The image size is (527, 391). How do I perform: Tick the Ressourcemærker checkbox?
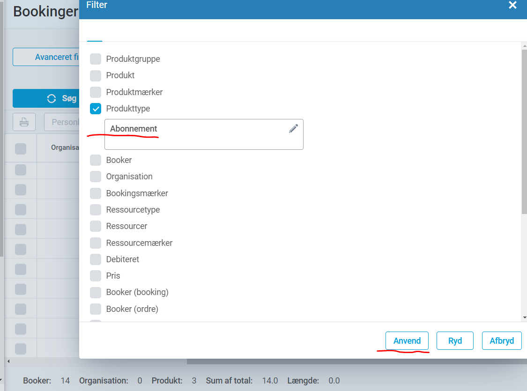tap(96, 243)
